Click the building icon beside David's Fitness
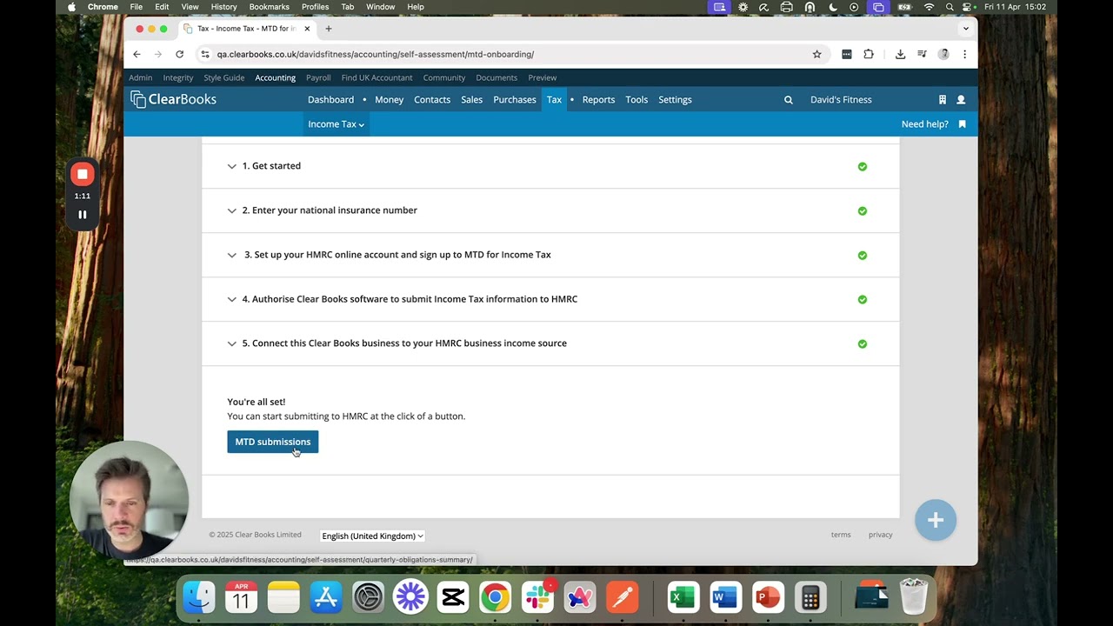 [942, 100]
